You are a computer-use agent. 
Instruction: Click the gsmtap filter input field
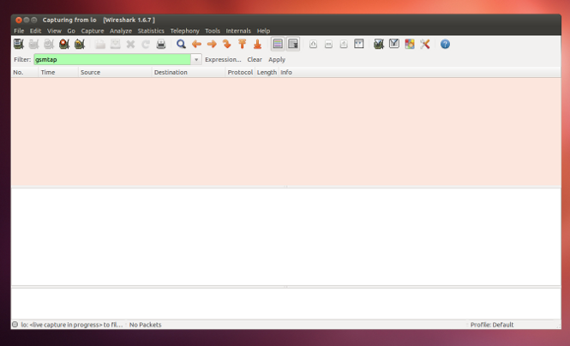111,60
